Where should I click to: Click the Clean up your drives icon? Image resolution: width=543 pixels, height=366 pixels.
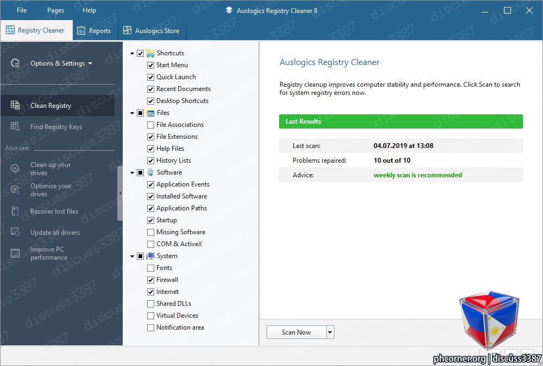15,169
